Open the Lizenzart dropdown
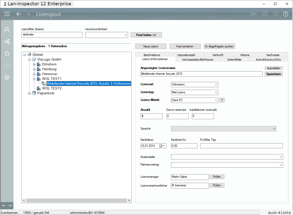 pos(216,84)
